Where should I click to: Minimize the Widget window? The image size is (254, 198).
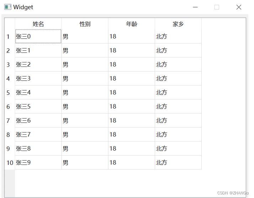click(195, 7)
